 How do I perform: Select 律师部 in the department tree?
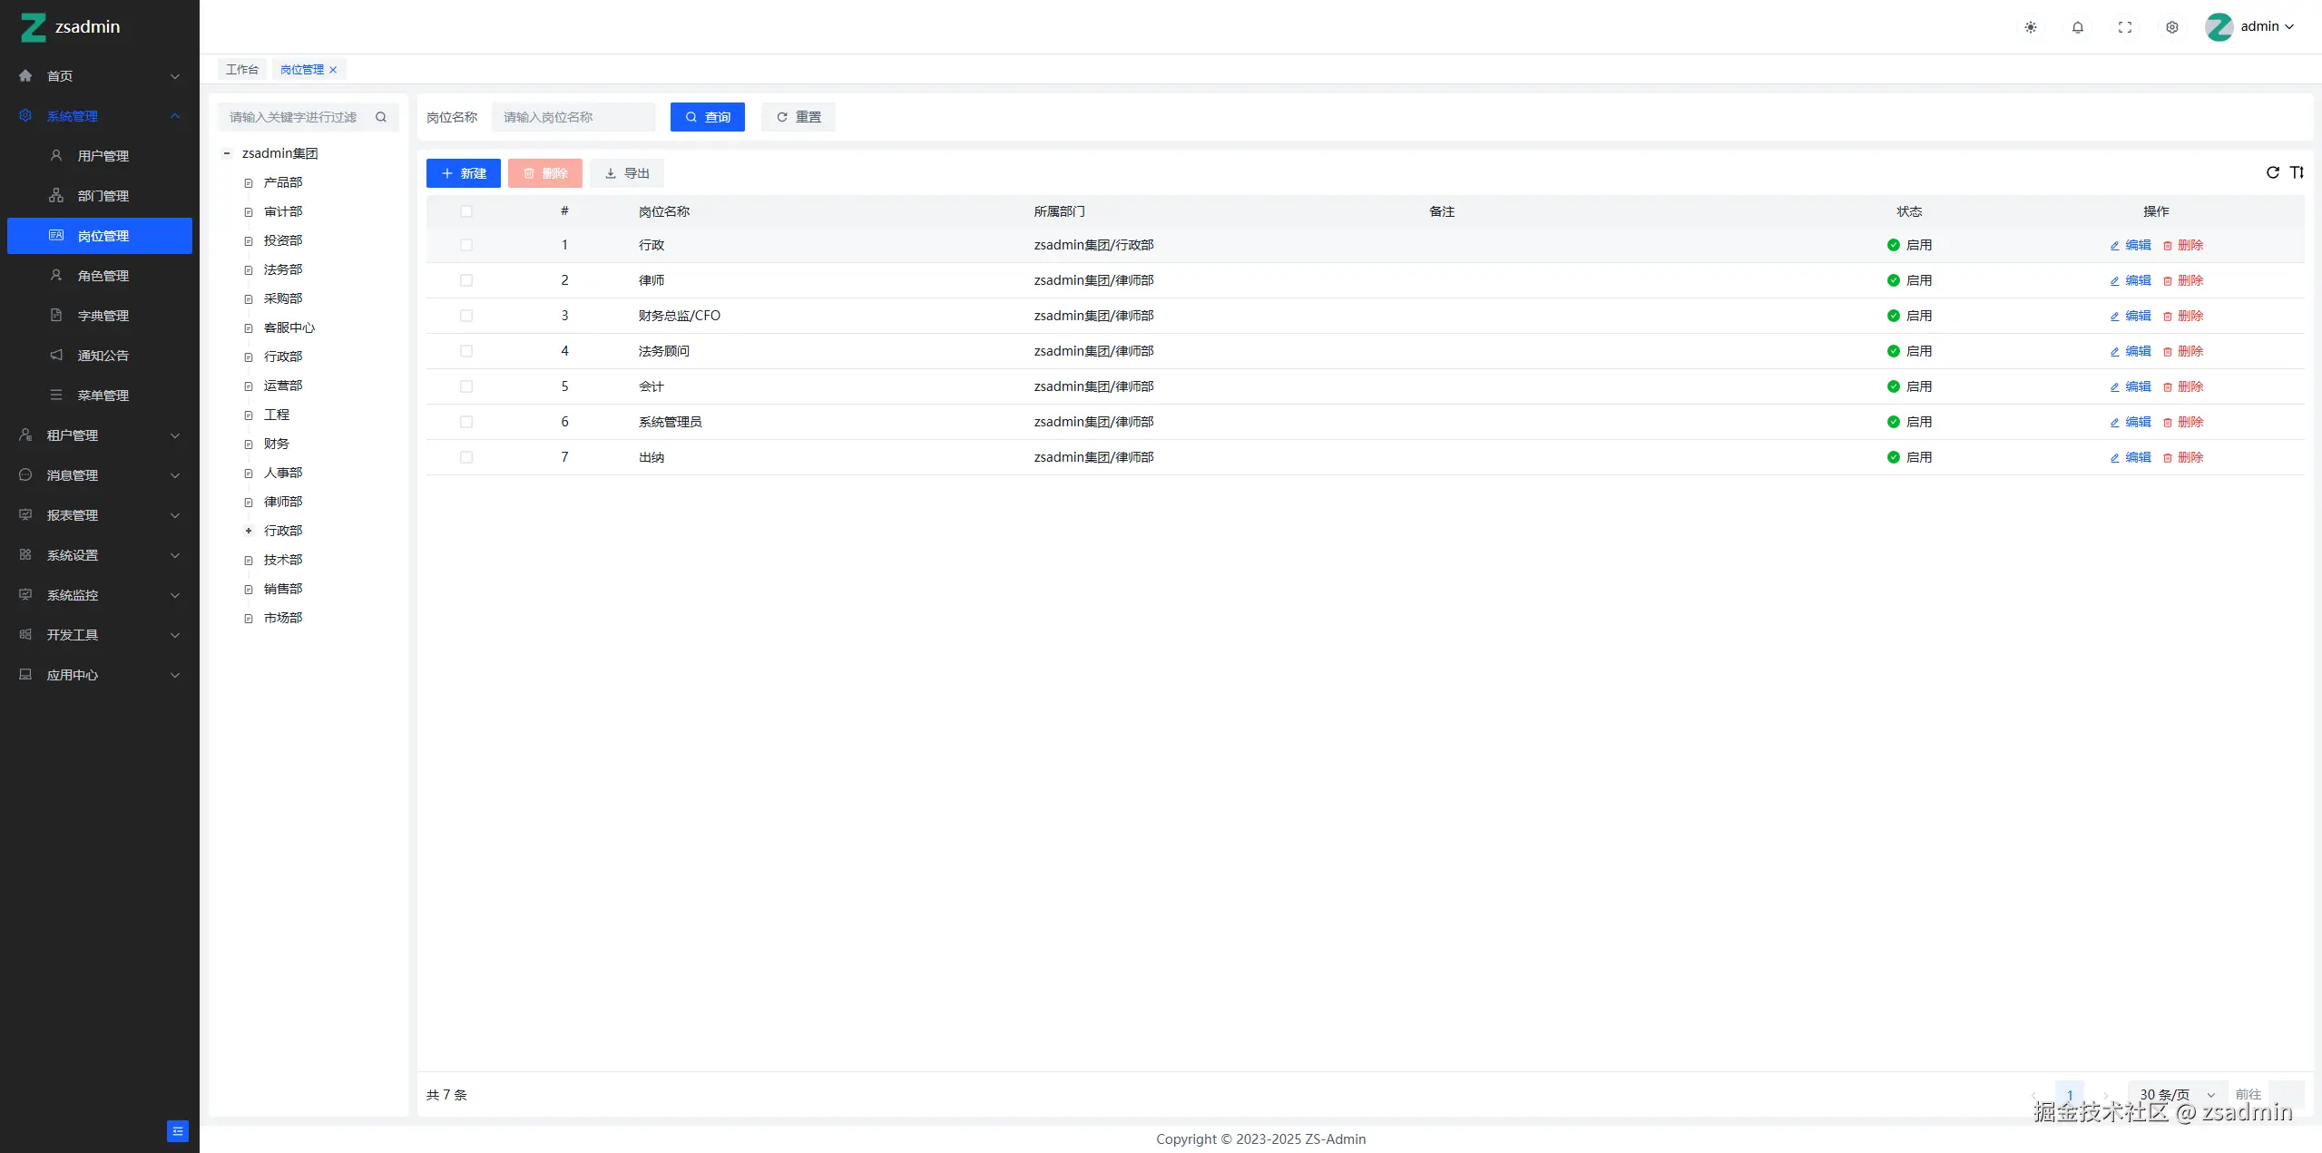click(283, 502)
